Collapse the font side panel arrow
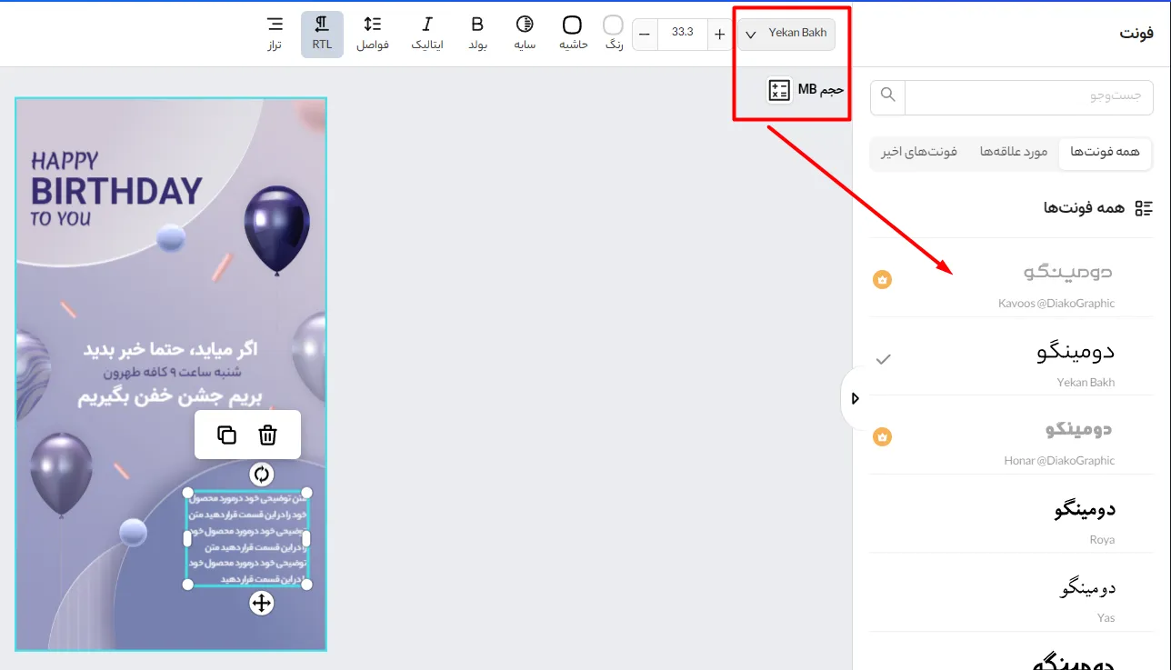Image resolution: width=1171 pixels, height=670 pixels. [855, 398]
